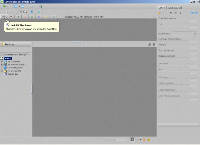Click the Recycle Bin icon in tree
This screenshot has width=200, height=145.
pos(5,74)
